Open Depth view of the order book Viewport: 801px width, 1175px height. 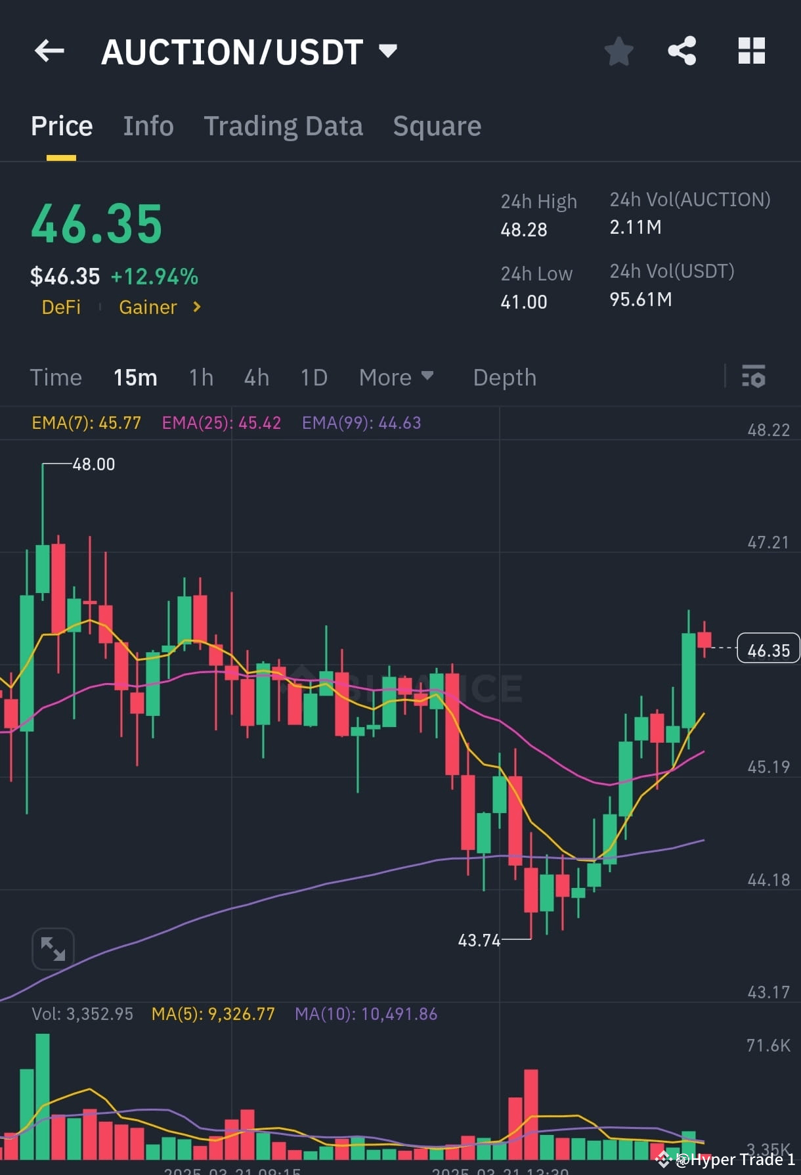click(x=504, y=377)
